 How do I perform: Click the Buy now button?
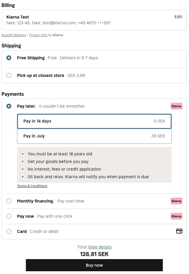pos(94,265)
